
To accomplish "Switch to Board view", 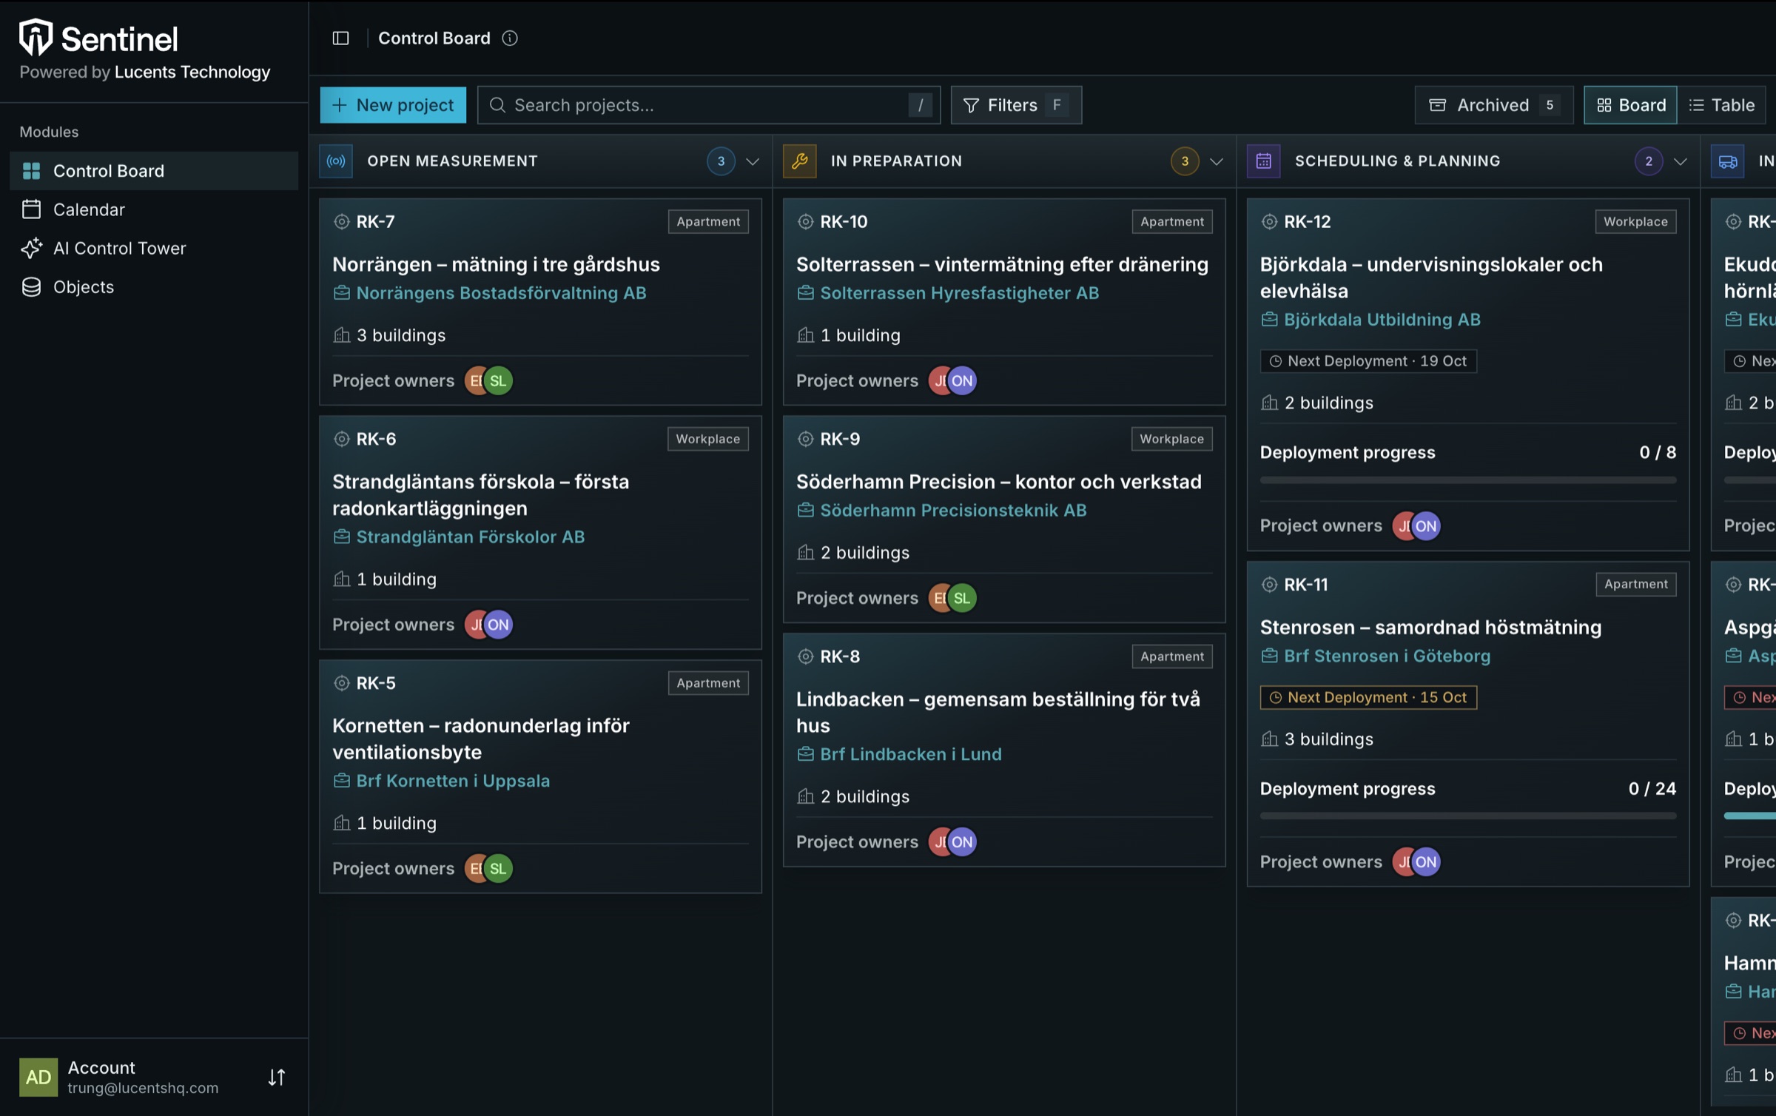I will (x=1631, y=105).
